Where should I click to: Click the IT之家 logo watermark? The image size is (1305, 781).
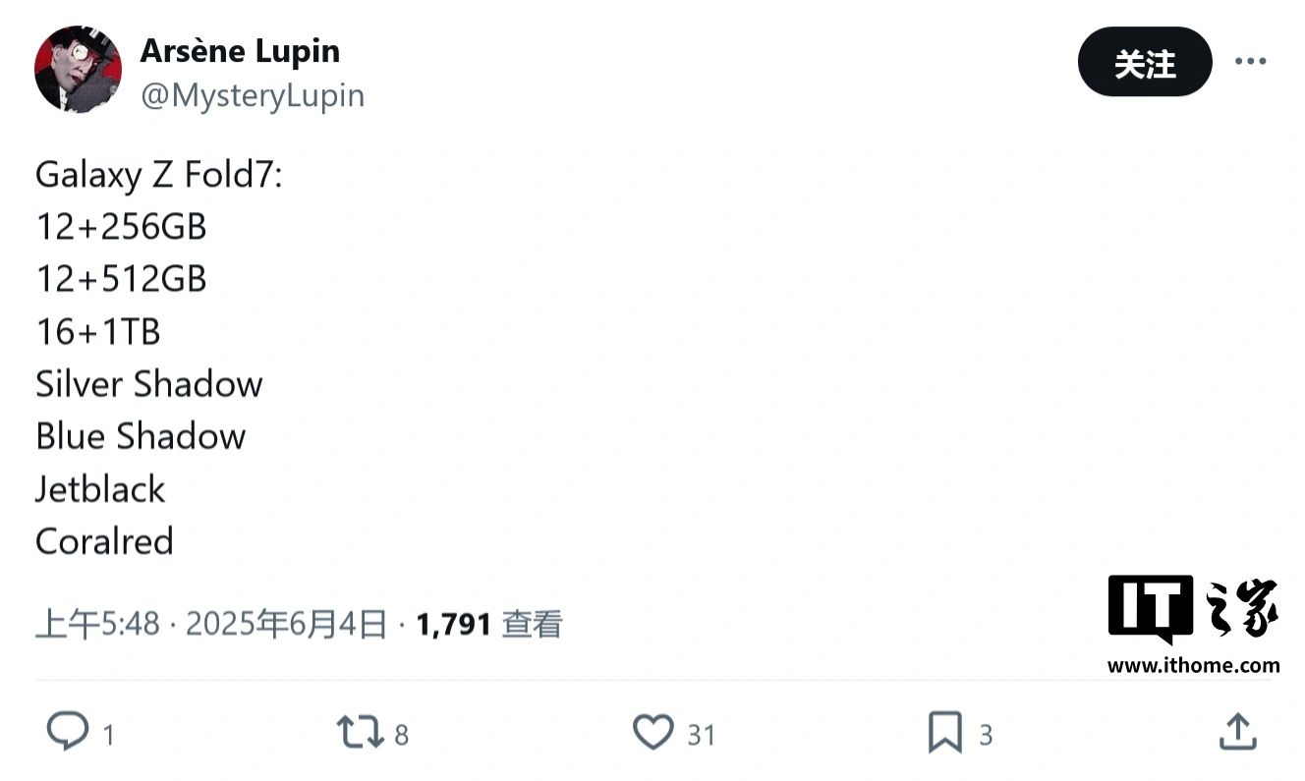click(x=1194, y=611)
